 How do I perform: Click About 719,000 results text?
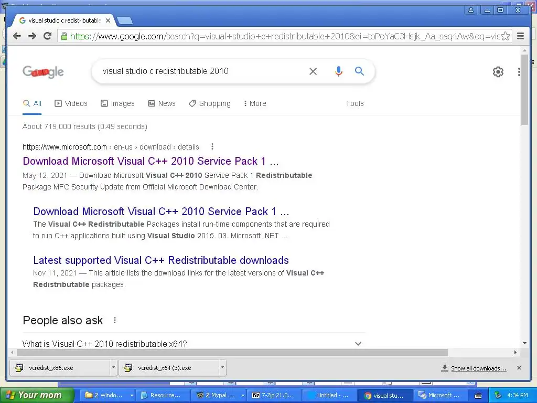85,126
